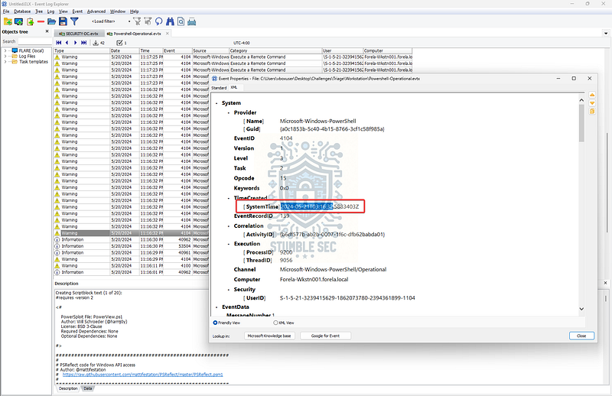This screenshot has width=612, height=396.
Task: Click the Event Properties scrollbar down arrow
Action: pyautogui.click(x=581, y=309)
